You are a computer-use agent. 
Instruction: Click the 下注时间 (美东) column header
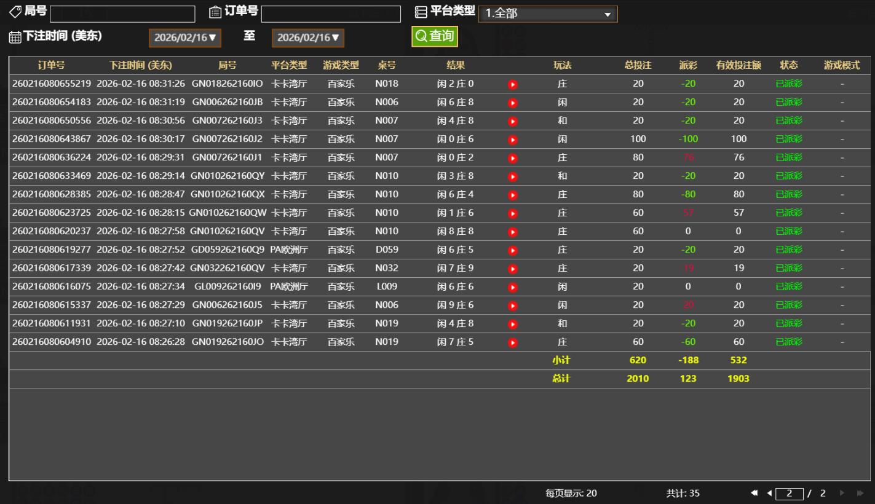[140, 65]
